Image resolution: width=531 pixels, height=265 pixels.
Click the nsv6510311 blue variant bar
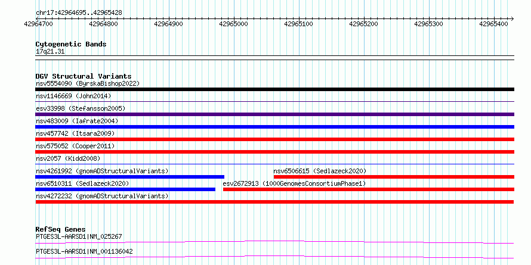click(x=125, y=189)
